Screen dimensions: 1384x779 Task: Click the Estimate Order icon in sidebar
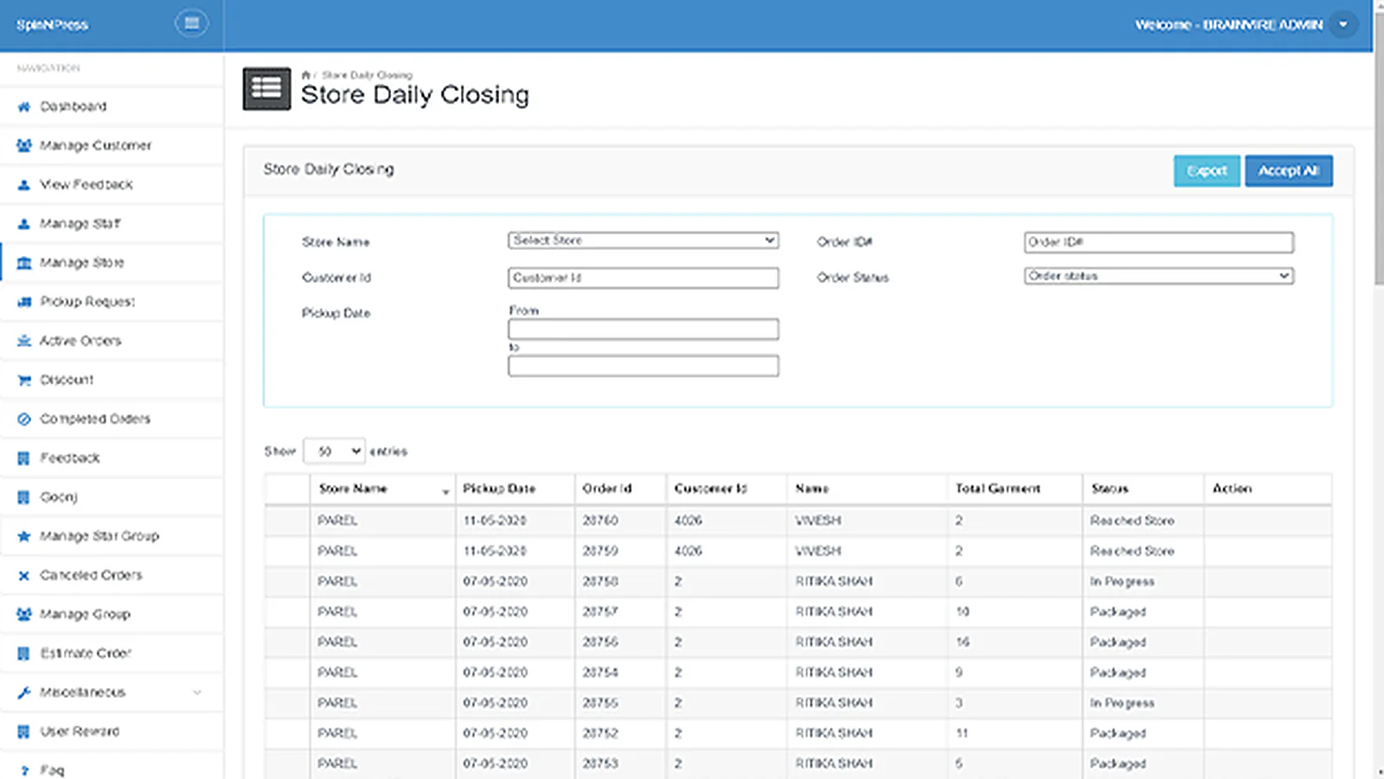(24, 654)
